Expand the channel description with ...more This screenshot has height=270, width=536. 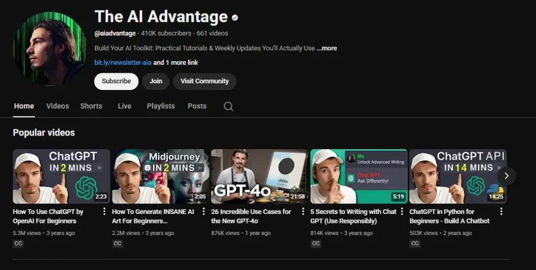click(327, 48)
